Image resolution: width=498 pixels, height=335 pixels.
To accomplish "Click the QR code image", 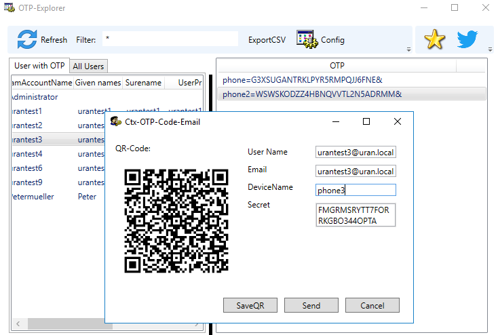I will pos(176,220).
